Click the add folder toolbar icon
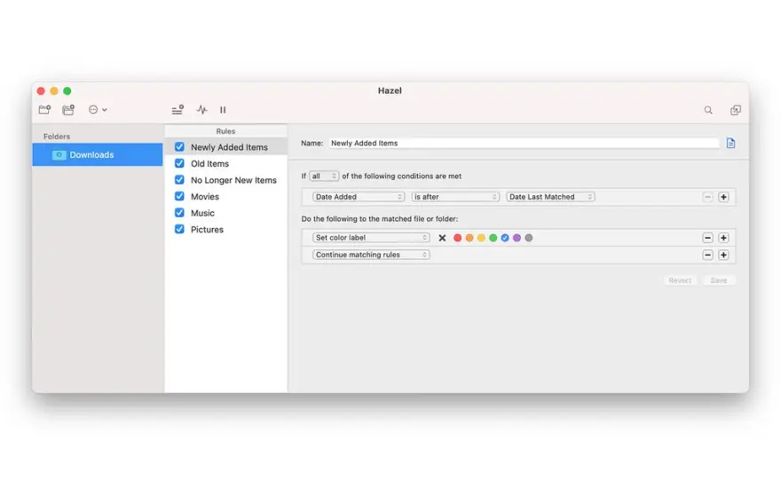Viewport: 781px width, 488px height. (45, 109)
